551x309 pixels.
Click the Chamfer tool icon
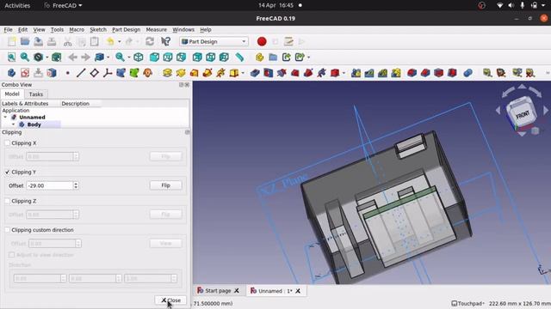425,73
